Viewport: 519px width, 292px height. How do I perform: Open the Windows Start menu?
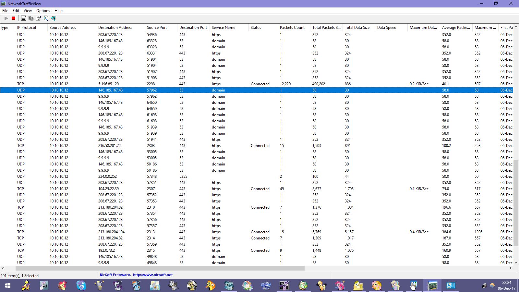[8, 286]
